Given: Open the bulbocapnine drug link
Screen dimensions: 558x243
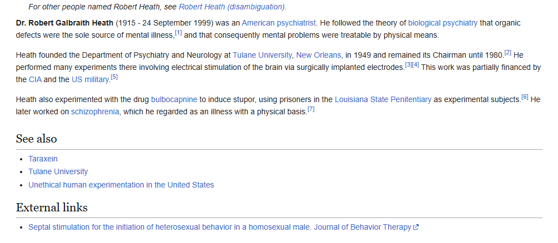Looking at the screenshot, I should click(174, 100).
